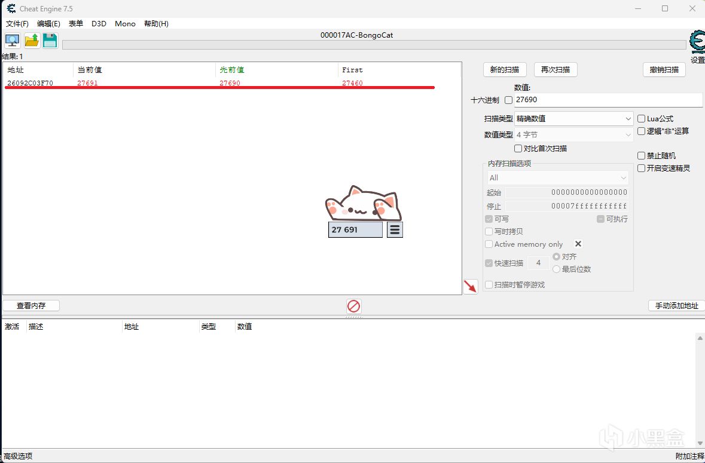Viewport: 705px width, 463px height.
Task: Click the 先前值 column header
Action: 276,70
